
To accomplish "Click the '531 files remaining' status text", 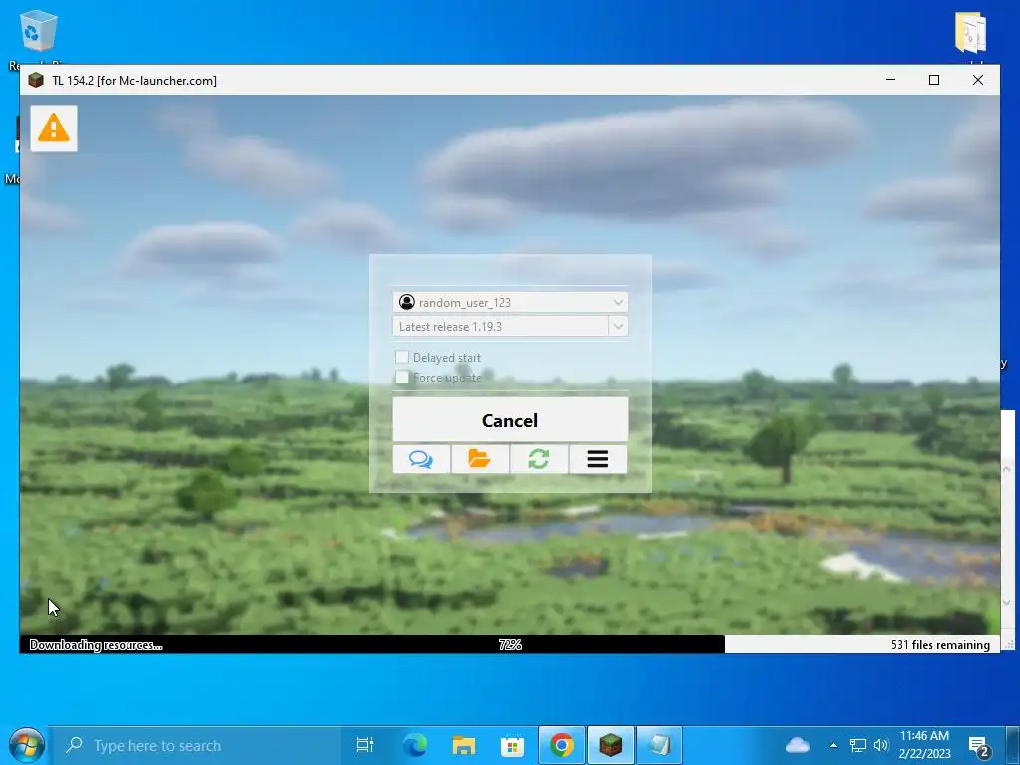I will point(940,645).
